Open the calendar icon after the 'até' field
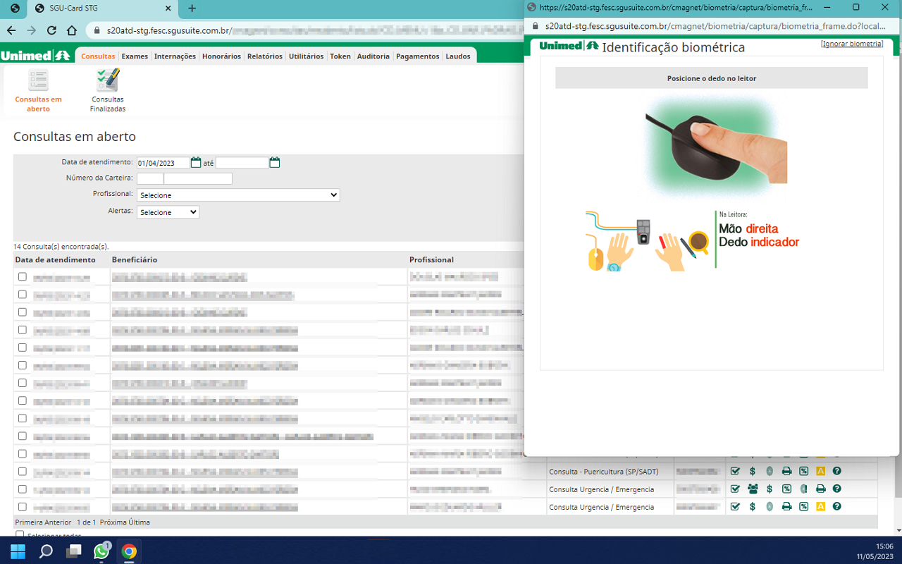 coord(275,163)
